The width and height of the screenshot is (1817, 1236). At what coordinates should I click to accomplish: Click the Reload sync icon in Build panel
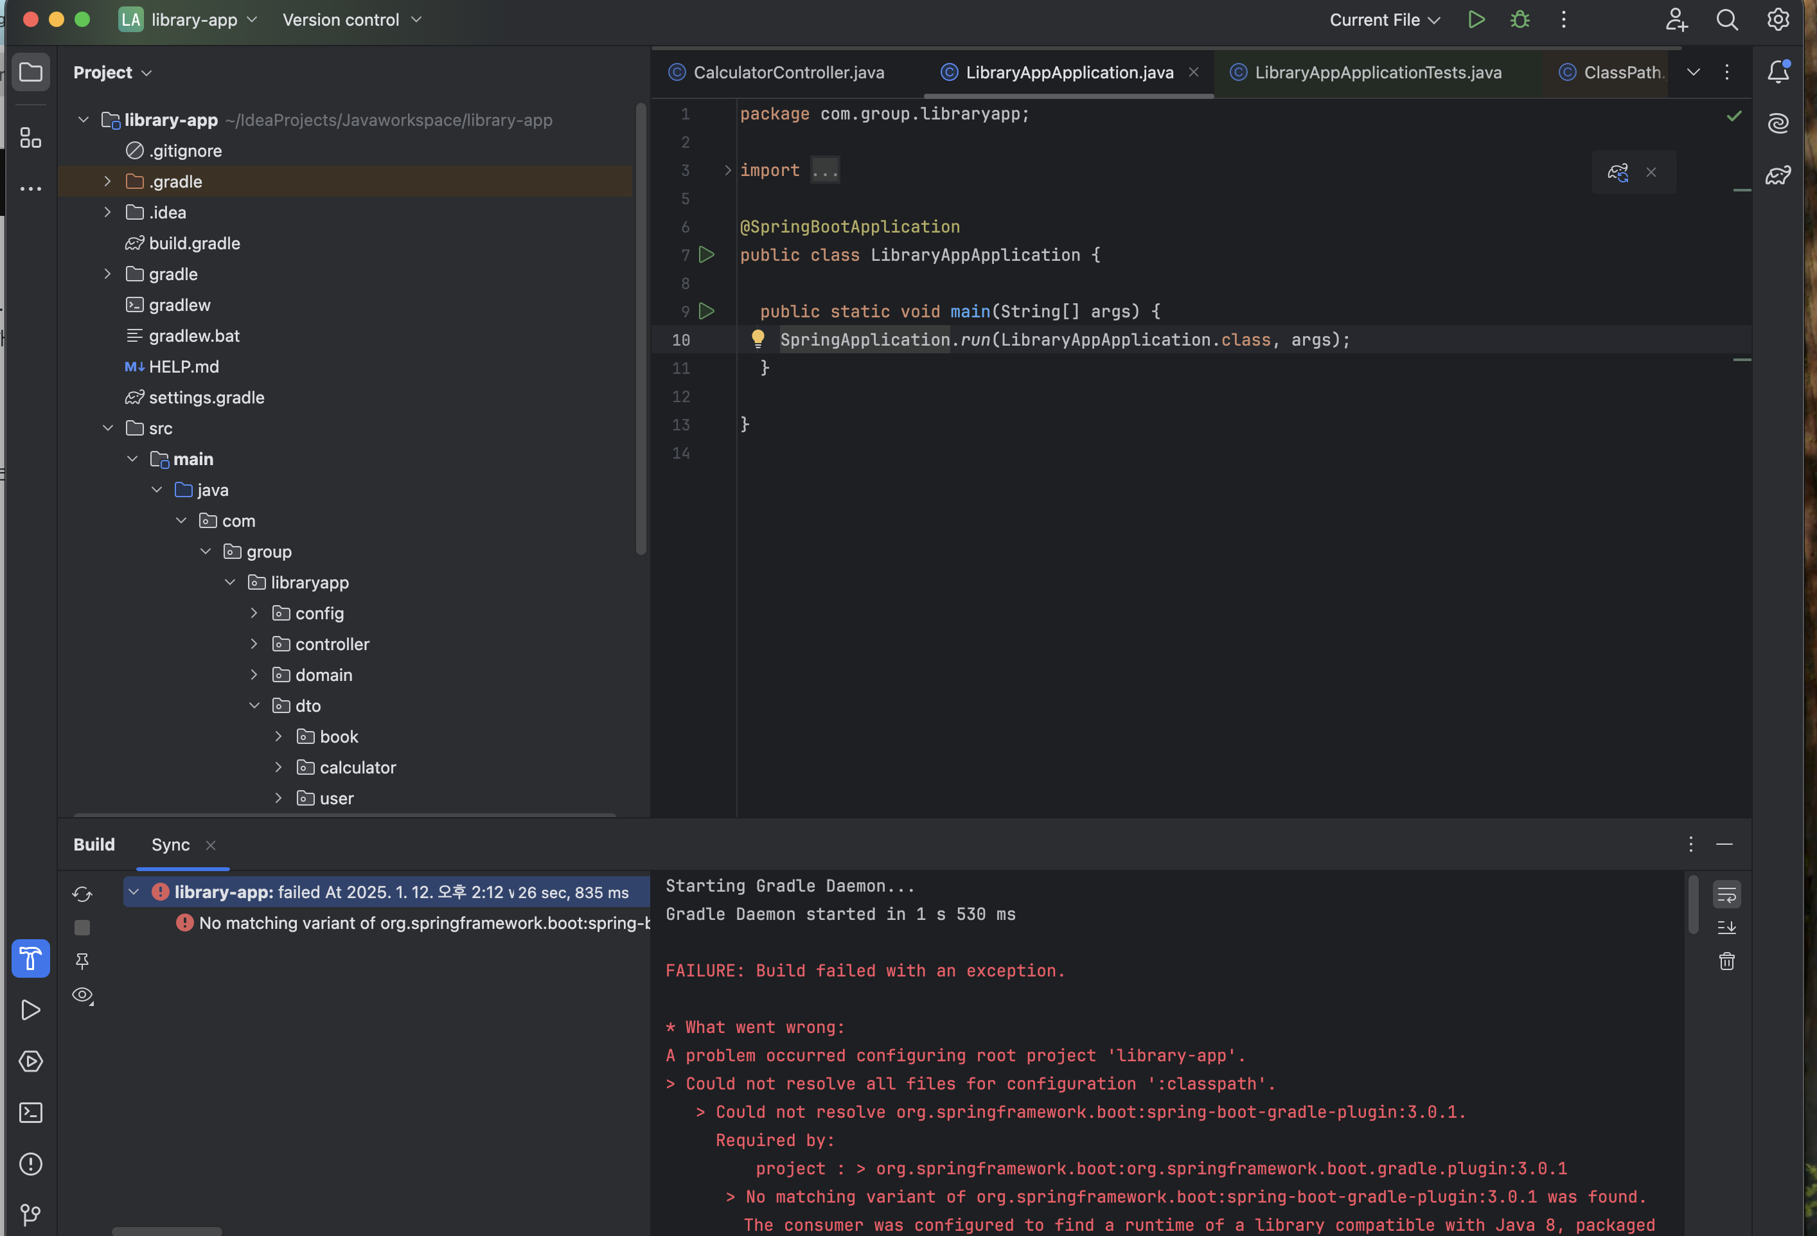[x=82, y=894]
